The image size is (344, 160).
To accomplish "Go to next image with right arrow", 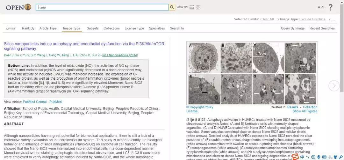I will coord(334,86).
